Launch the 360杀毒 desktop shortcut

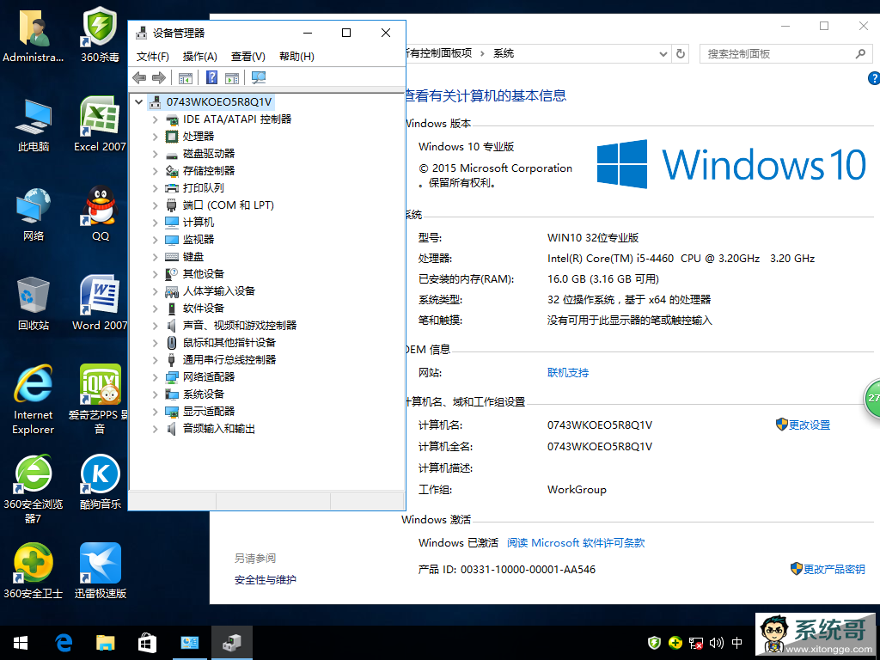100,34
